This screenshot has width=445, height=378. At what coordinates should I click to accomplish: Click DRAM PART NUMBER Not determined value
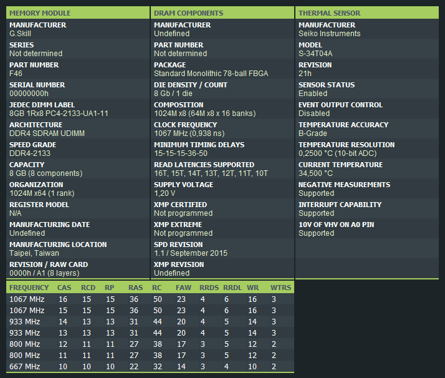point(180,54)
